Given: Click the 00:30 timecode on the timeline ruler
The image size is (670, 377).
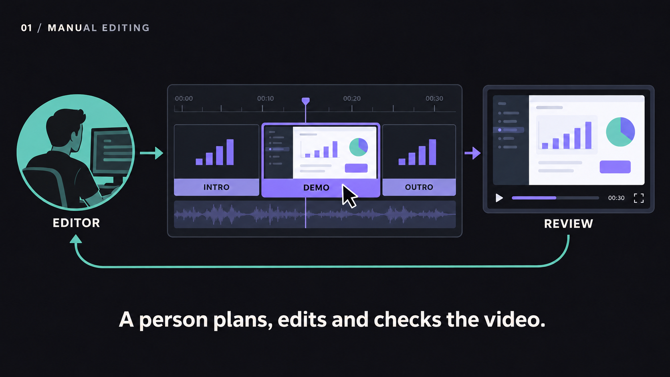Looking at the screenshot, I should tap(434, 99).
